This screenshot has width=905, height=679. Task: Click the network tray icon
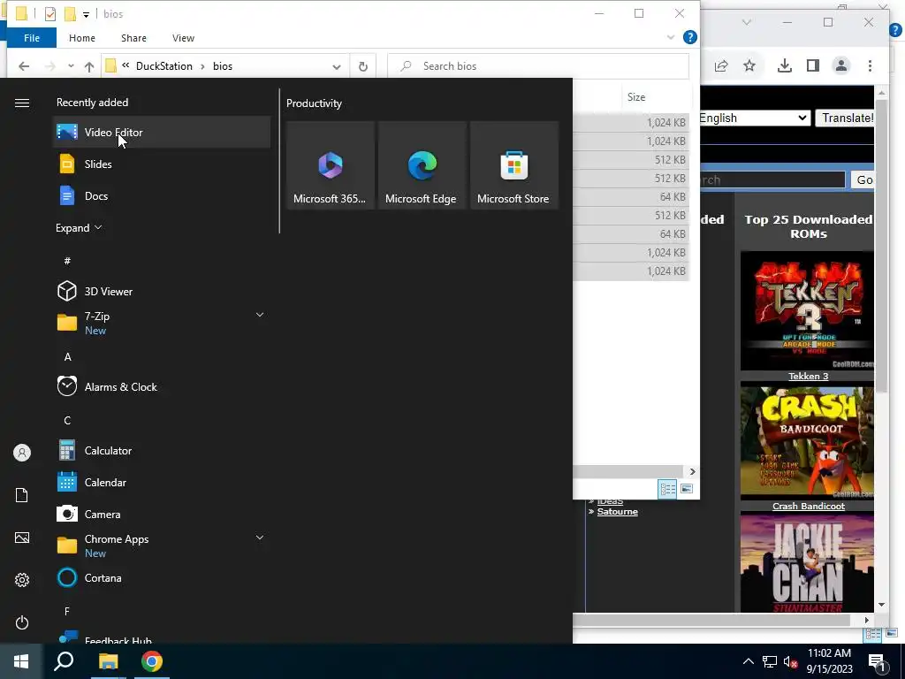(770, 661)
